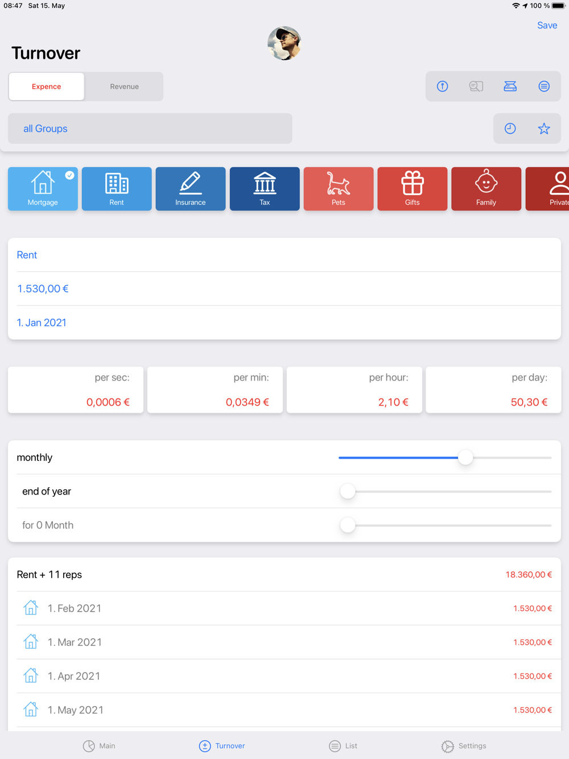Tap the Wi-Fi indicator in status bar
This screenshot has width=569, height=759.
point(516,6)
